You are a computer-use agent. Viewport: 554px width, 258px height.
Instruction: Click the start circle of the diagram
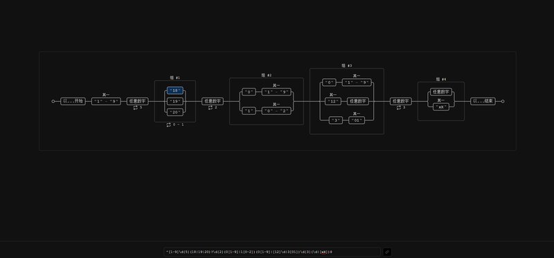tap(53, 101)
